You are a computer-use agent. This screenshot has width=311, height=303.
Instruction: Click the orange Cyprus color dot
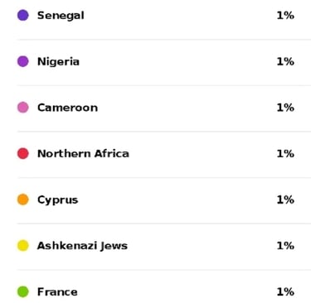[x=23, y=200]
